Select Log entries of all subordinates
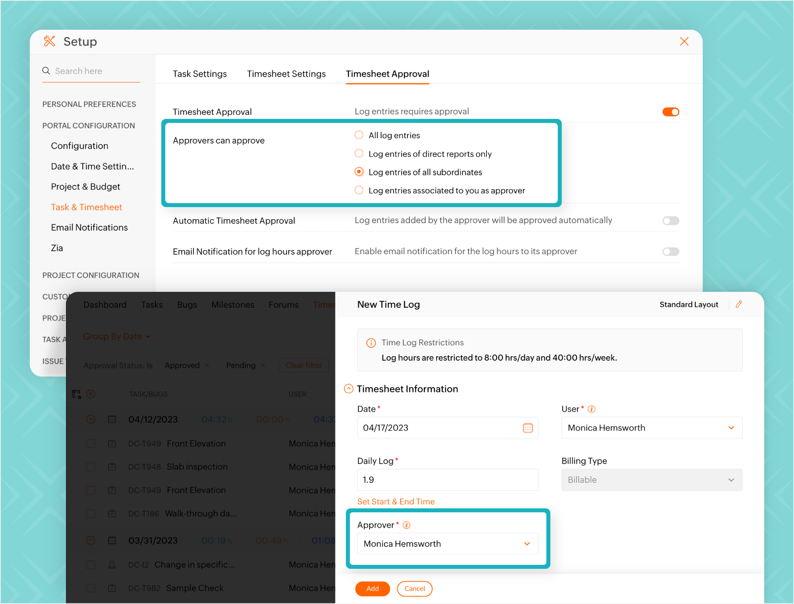794x604 pixels. (x=359, y=171)
